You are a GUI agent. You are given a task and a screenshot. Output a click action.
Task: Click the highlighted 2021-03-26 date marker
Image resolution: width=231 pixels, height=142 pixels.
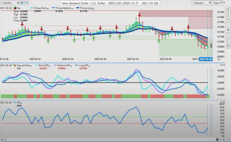(x=206, y=59)
